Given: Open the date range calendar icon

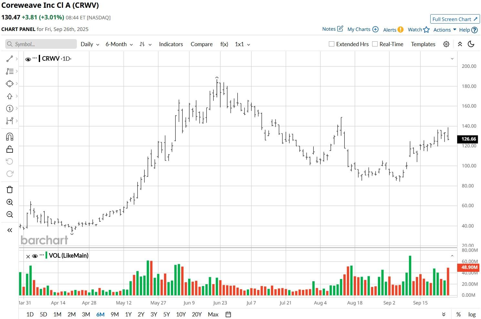Looking at the screenshot, I should coord(228,314).
